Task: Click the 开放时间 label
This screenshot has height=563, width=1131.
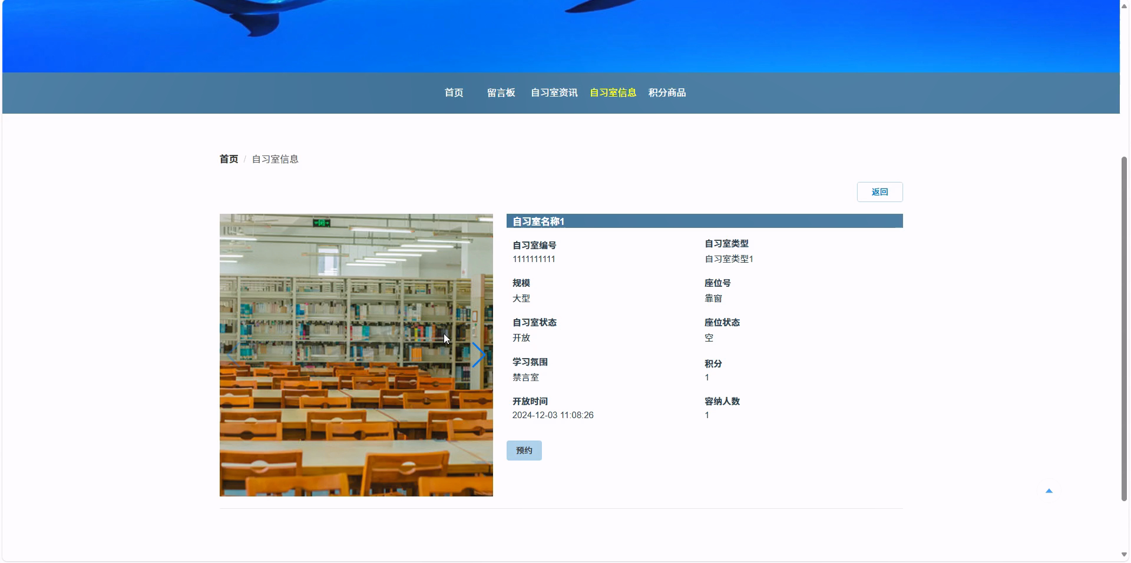Action: pos(530,401)
